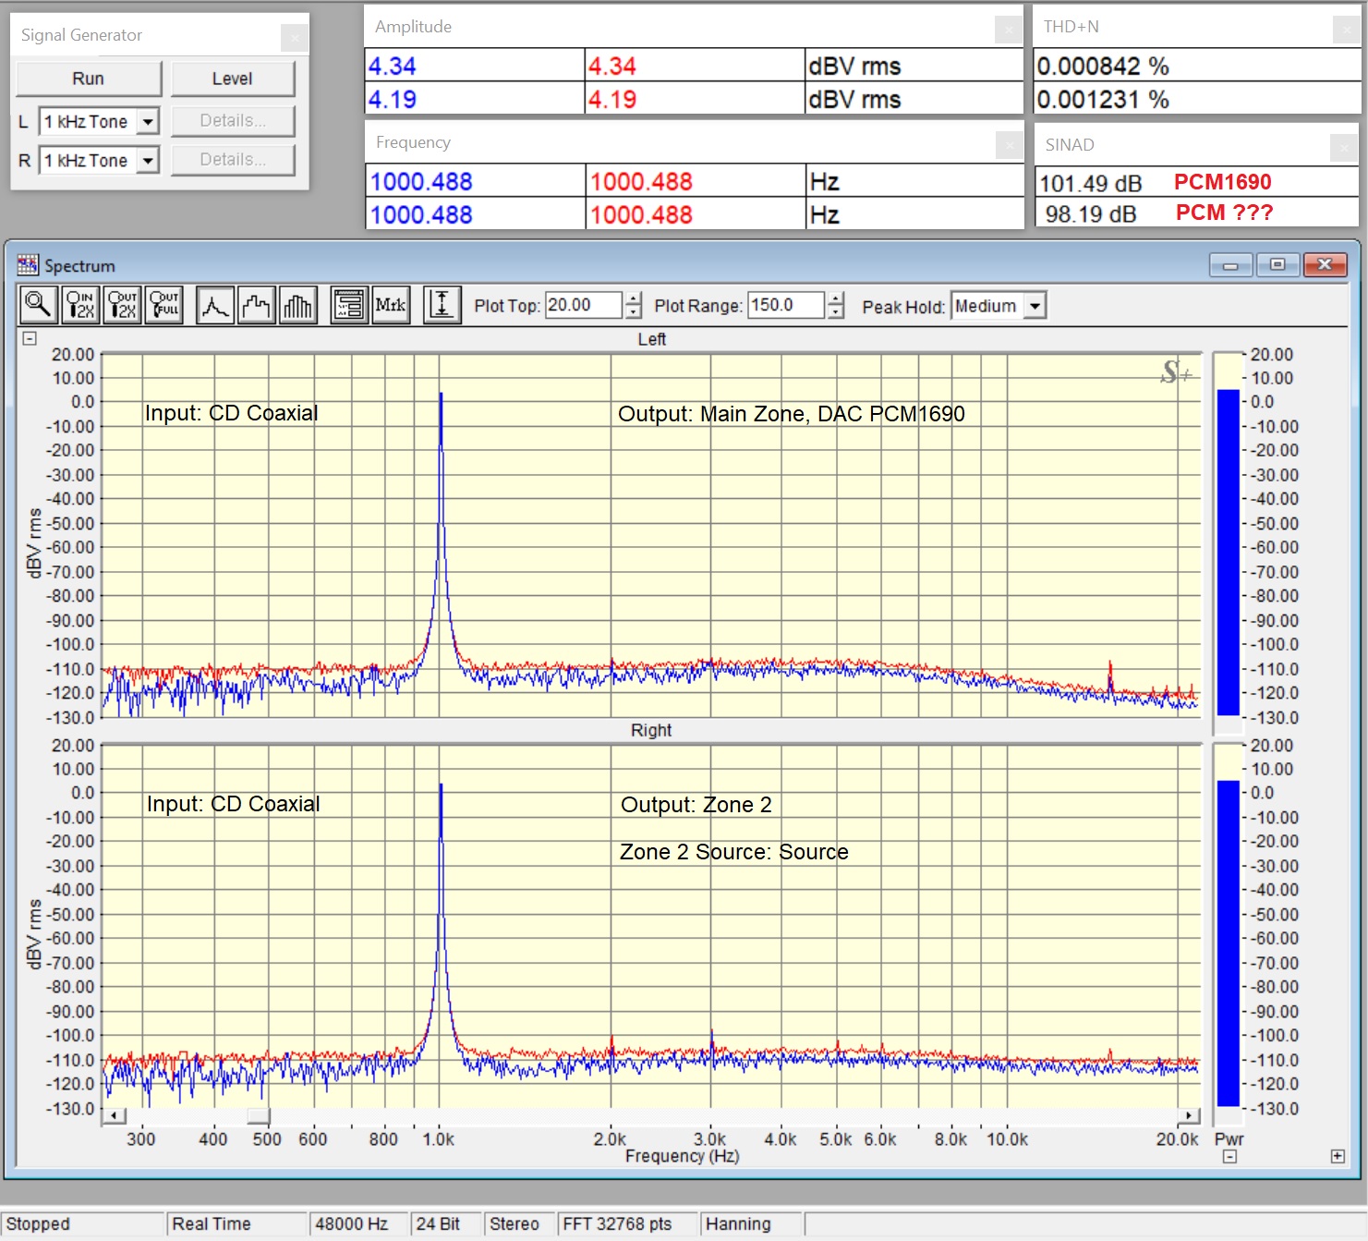Click the 0.000842 % THD+N reading
The height and width of the screenshot is (1241, 1368).
pos(1103,67)
